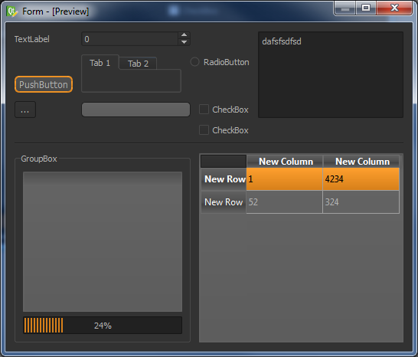Click the highlighted cell with 4234
The height and width of the screenshot is (357, 418).
point(361,179)
